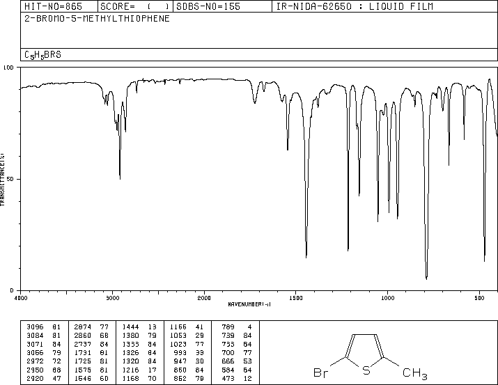This screenshot has width=498, height=385.
Task: Click the 1320 entry in the peak table
Action: point(130,361)
